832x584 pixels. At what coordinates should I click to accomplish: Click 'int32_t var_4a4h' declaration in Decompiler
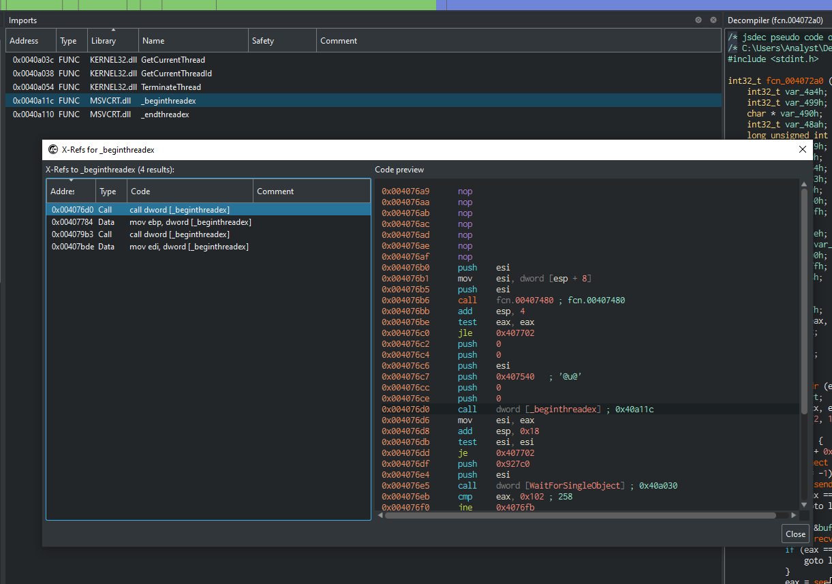pos(787,92)
